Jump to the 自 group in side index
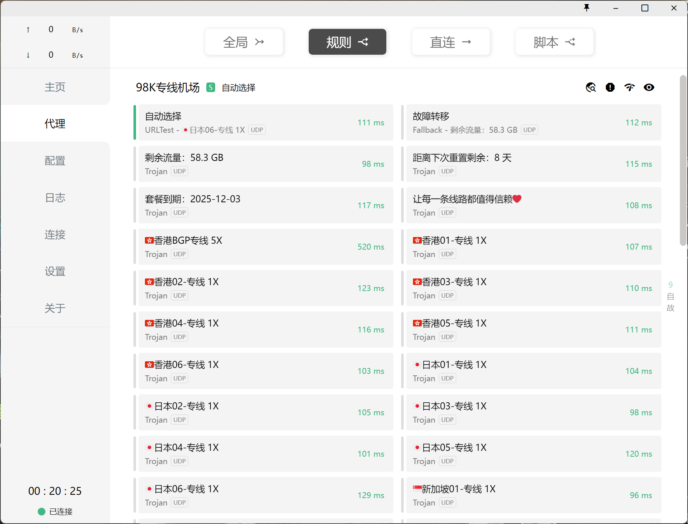Screen dimensions: 688x524 click(x=670, y=296)
